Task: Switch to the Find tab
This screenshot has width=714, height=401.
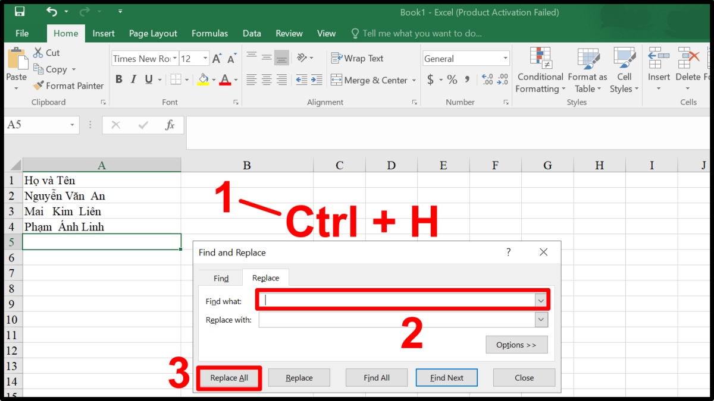Action: (x=221, y=278)
